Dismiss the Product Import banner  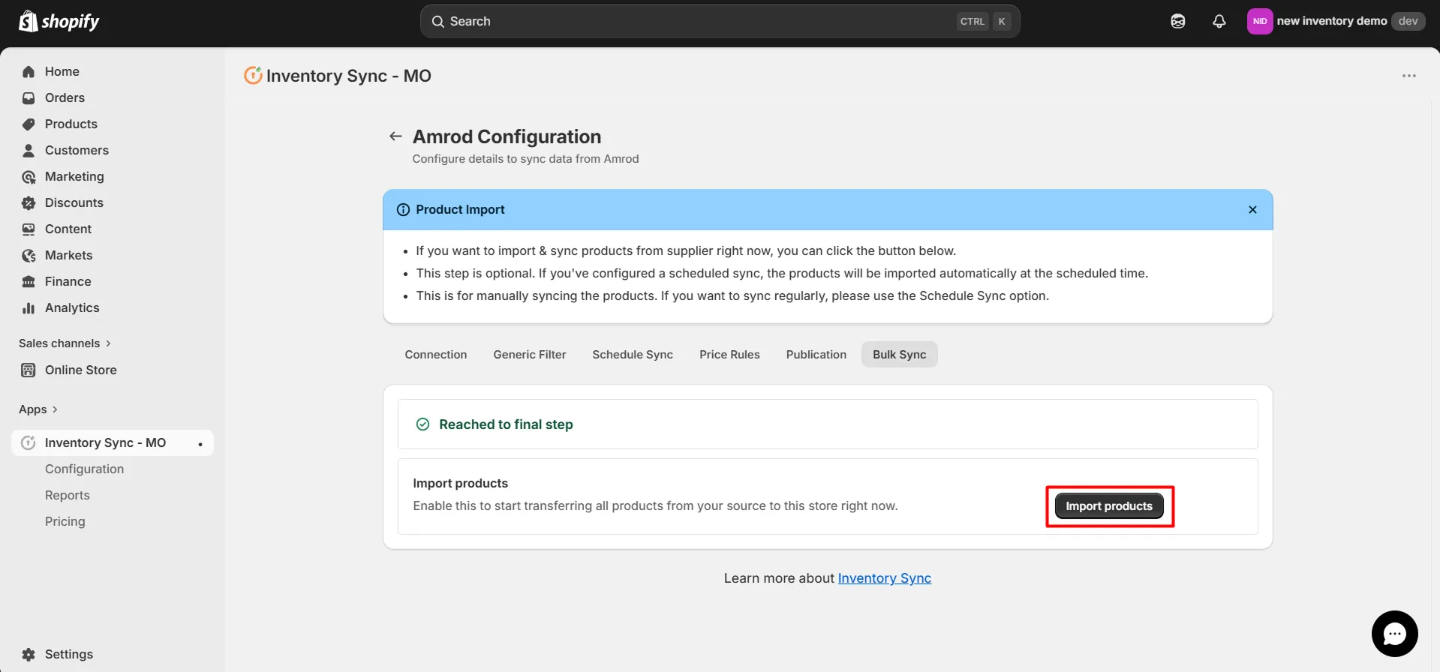1252,210
